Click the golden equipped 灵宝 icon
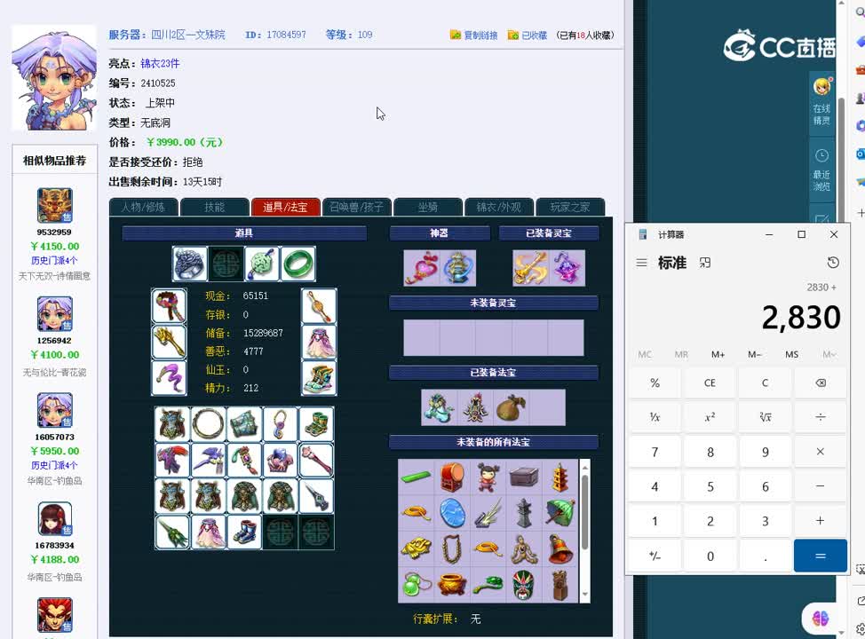The width and height of the screenshot is (865, 639). pyautogui.click(x=531, y=268)
